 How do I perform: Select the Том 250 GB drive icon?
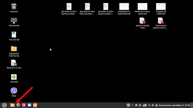(x=14, y=36)
